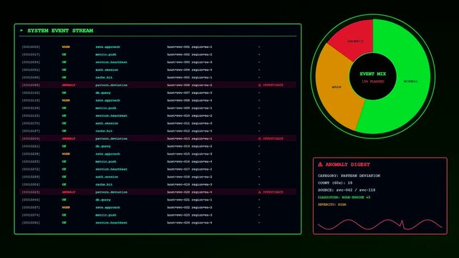Viewport: 459px width, 258px height.
Task: Click service.heartbeat event on the svc-003 row
Action: point(111,62)
